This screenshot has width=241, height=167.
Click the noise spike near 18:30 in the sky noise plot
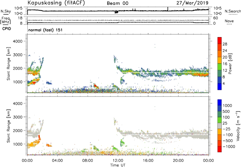click(168, 9)
